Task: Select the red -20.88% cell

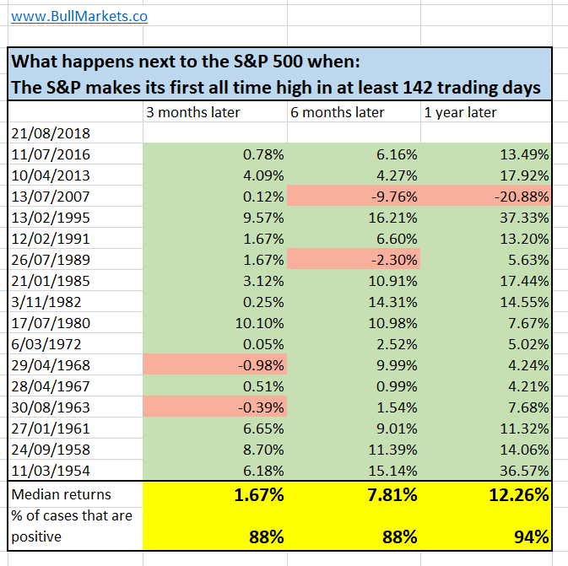Action: tap(487, 196)
